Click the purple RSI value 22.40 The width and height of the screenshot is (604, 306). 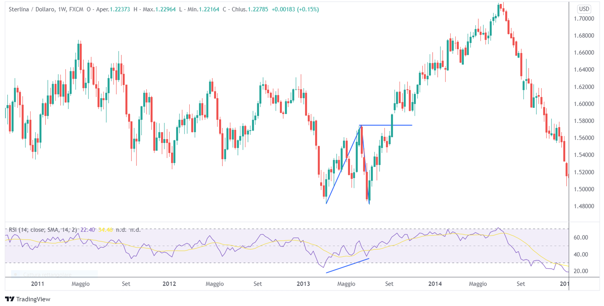pyautogui.click(x=87, y=230)
